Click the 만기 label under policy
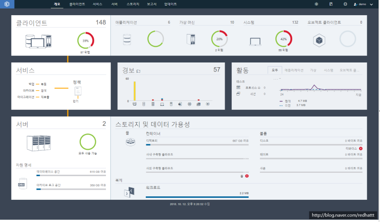This screenshot has height=222, width=380. (x=76, y=101)
